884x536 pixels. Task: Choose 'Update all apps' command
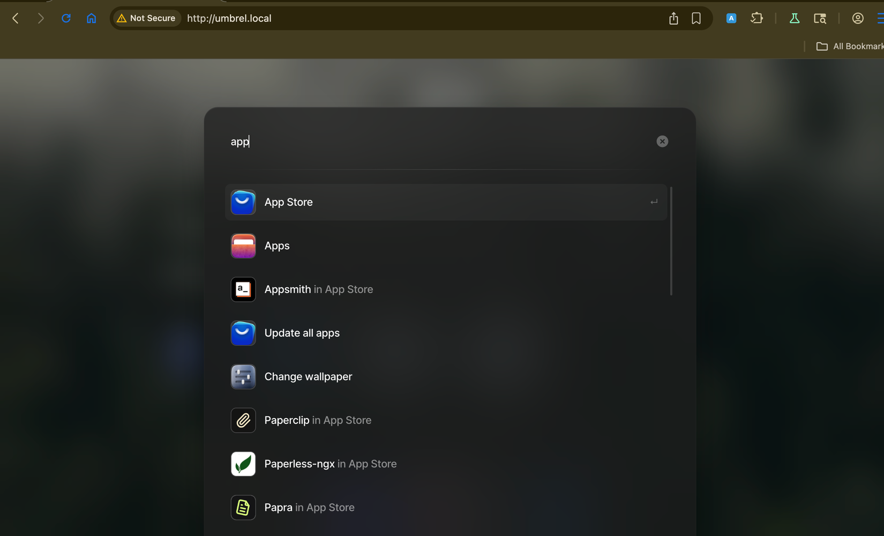click(x=446, y=333)
